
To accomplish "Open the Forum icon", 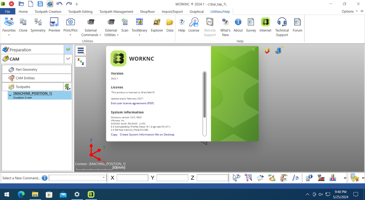I will [297, 25].
